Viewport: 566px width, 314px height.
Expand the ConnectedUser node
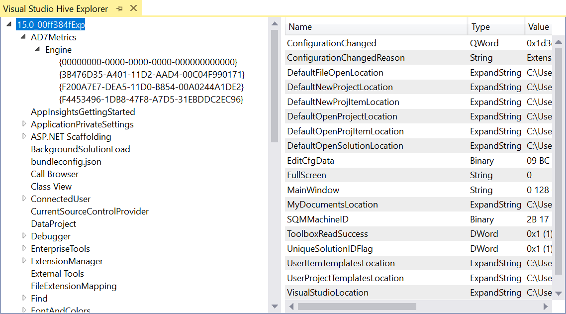(x=24, y=199)
